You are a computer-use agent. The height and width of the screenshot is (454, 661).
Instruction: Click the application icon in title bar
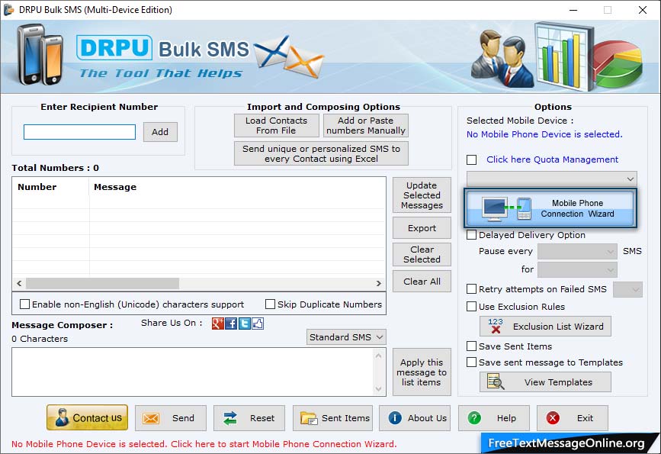(9, 10)
